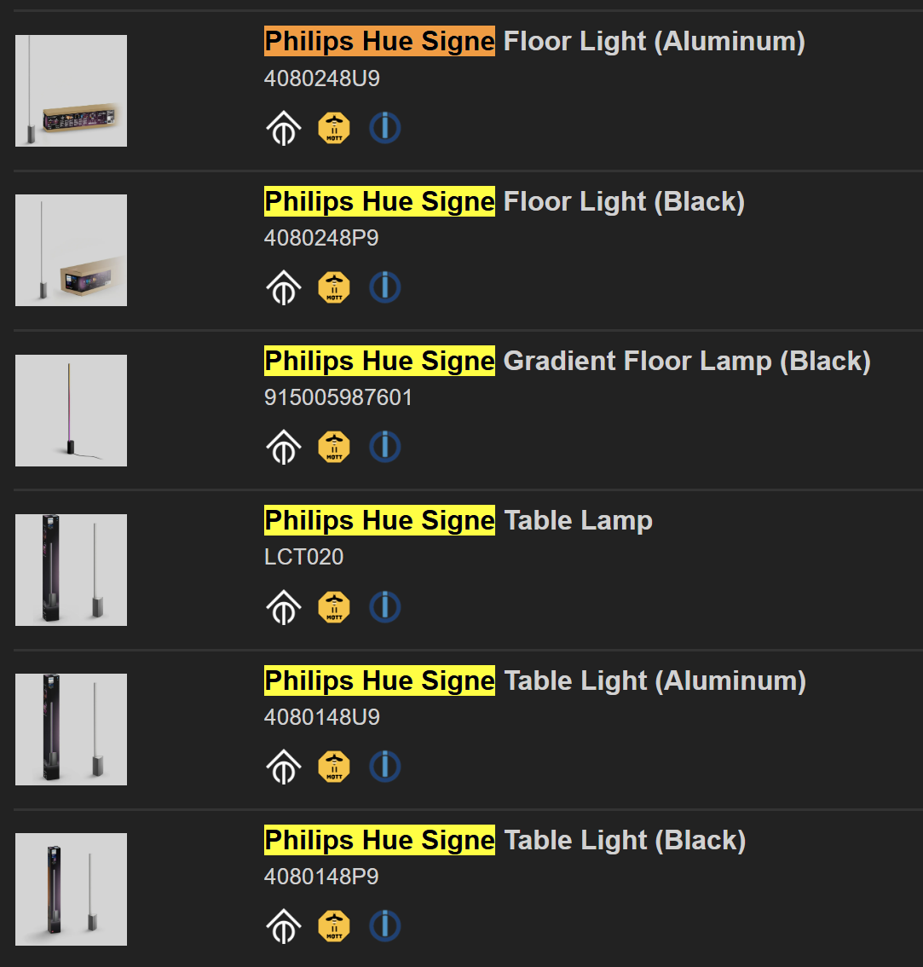Click ioBroker icon for Floor Light (Aluminum)
Viewport: 923px width, 967px height.
pos(384,128)
